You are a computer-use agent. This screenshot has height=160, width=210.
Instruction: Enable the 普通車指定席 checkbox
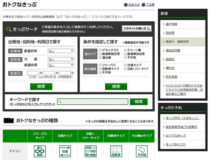coord(100,54)
